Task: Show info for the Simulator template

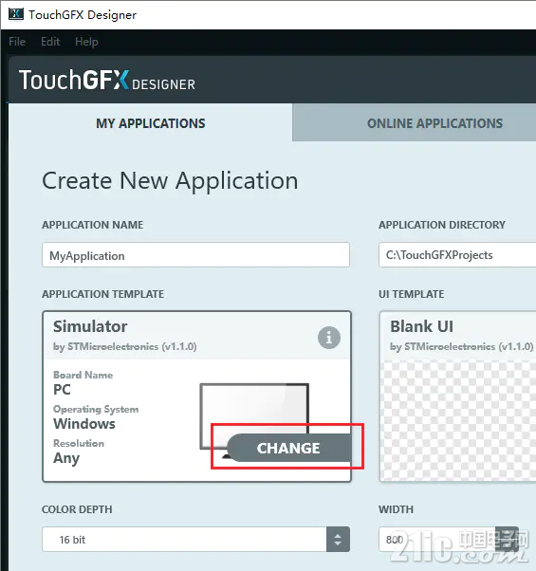Action: [329, 338]
